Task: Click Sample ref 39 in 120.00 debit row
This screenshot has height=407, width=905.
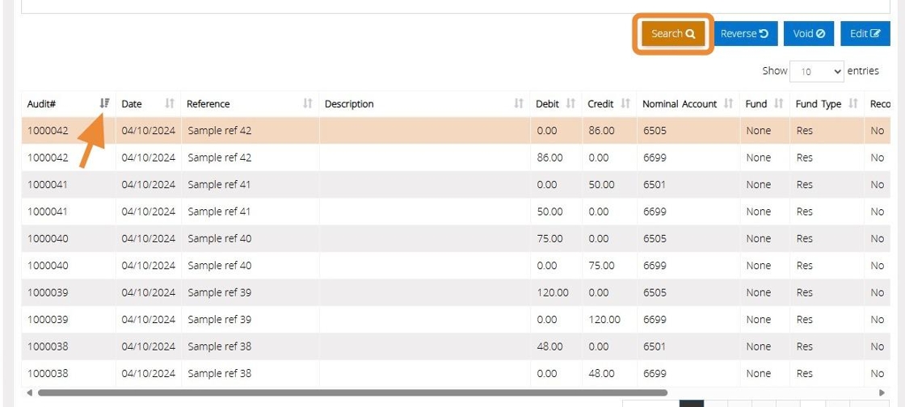Action: pyautogui.click(x=219, y=293)
